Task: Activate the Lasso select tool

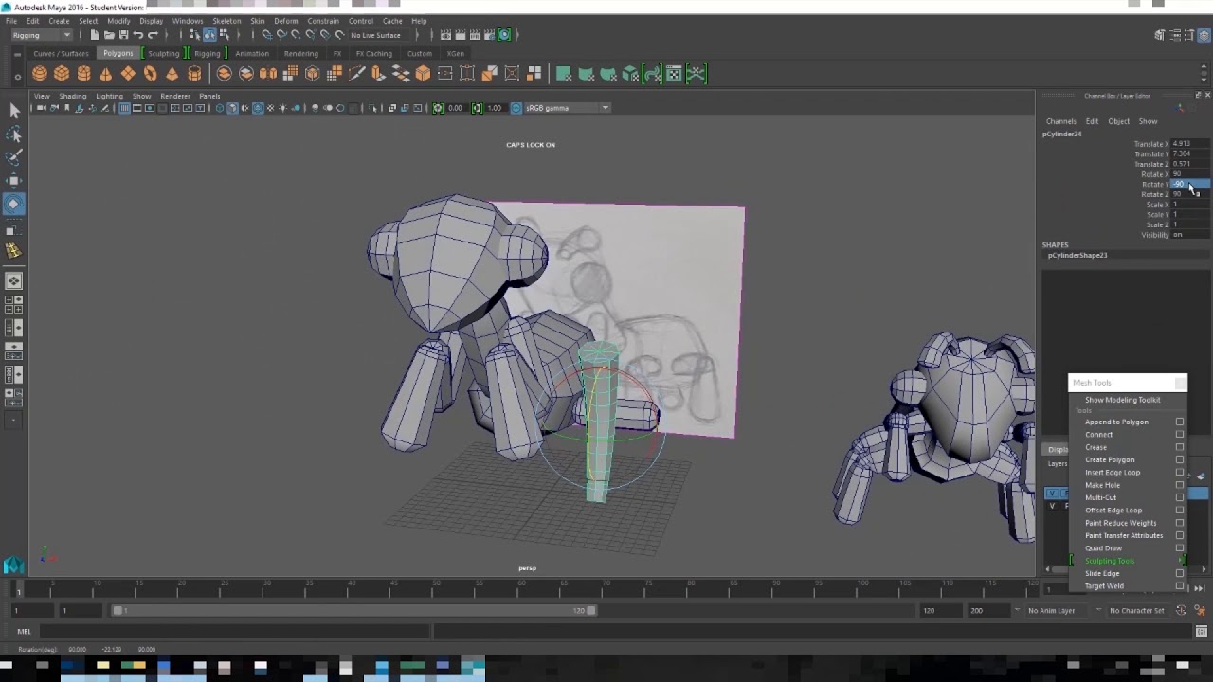Action: coord(14,135)
